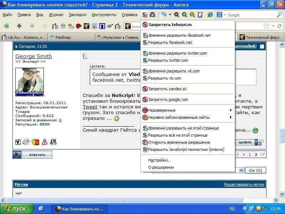Choose Временно разрешить vk.com
The image size is (285, 214).
click(x=188, y=71)
